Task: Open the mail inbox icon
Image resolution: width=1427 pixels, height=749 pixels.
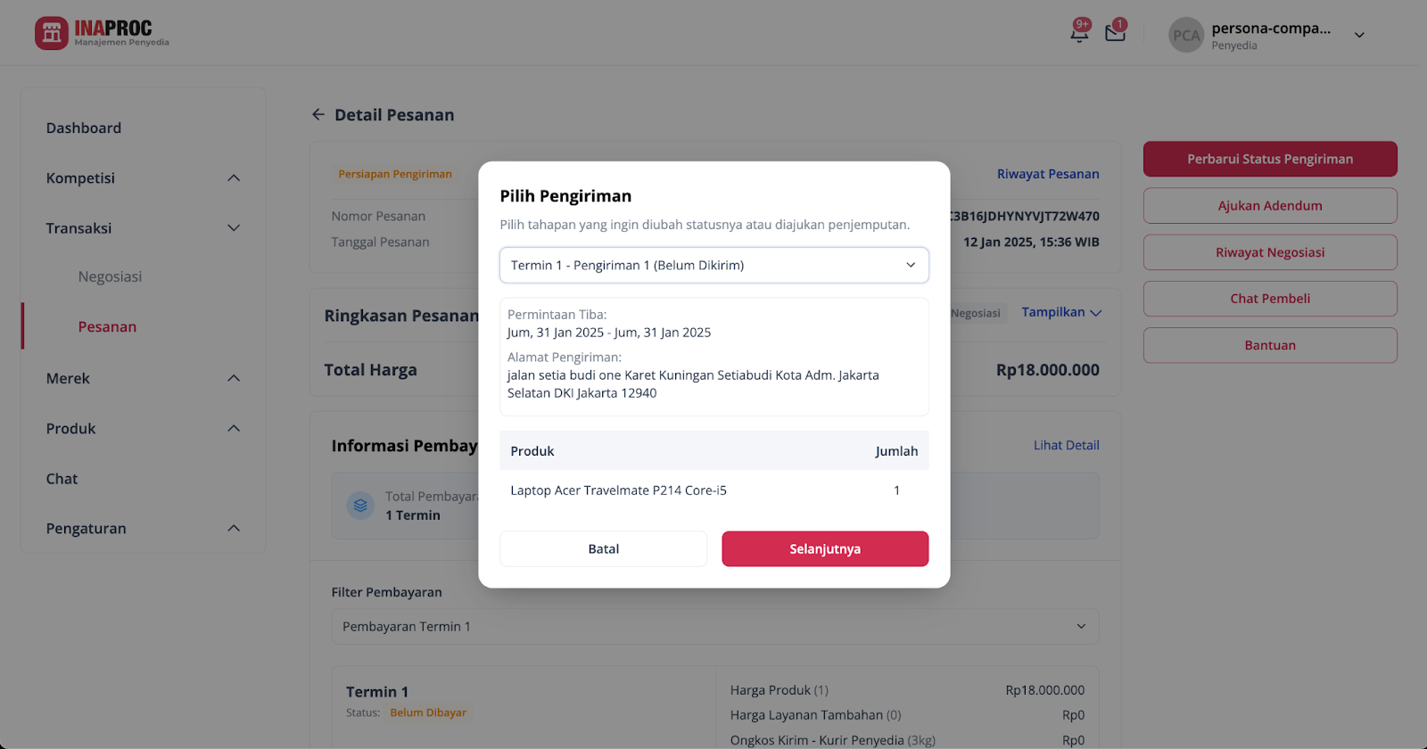Action: [1115, 32]
